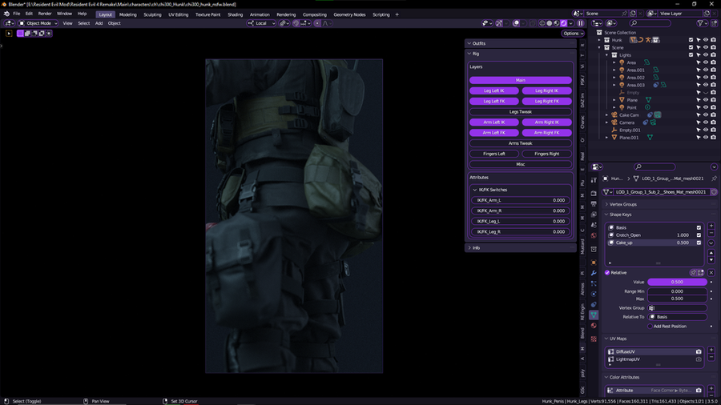
Task: Open the Texture properties tab (checker icon)
Action: pos(594,339)
